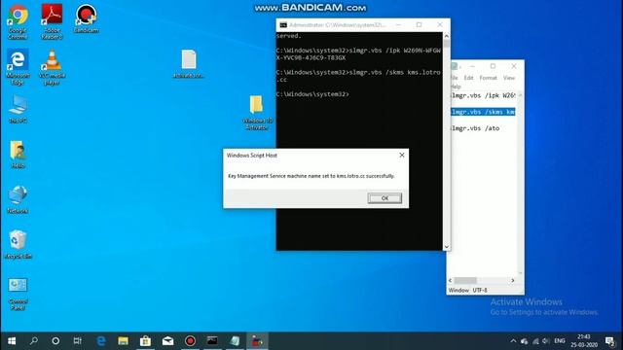Open Notepad File menu
The width and height of the screenshot is (623, 350).
pyautogui.click(x=454, y=78)
